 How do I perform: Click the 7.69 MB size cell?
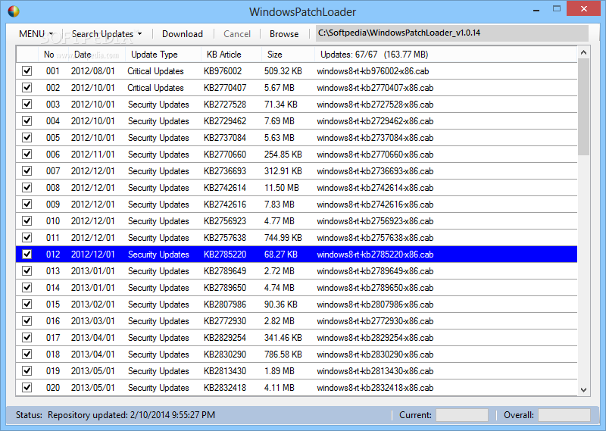tap(280, 121)
